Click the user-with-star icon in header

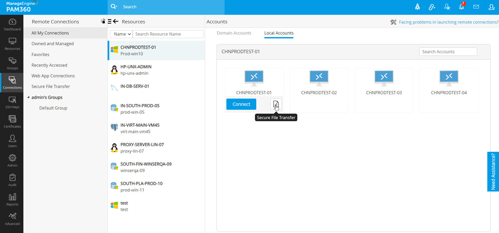pos(447,7)
